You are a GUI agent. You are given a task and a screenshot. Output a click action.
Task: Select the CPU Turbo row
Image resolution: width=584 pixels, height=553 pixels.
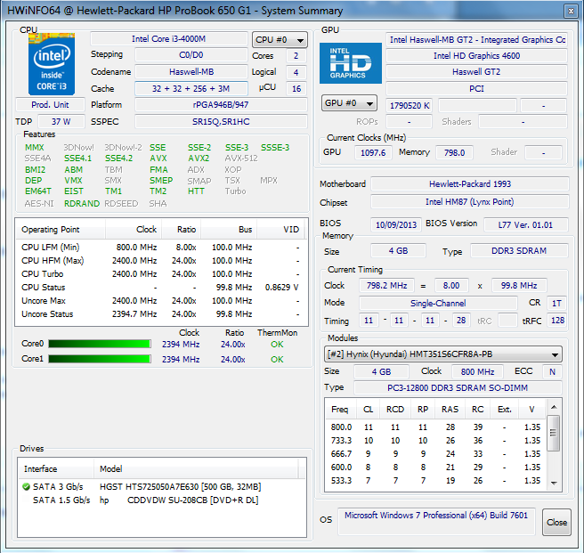pyautogui.click(x=161, y=274)
